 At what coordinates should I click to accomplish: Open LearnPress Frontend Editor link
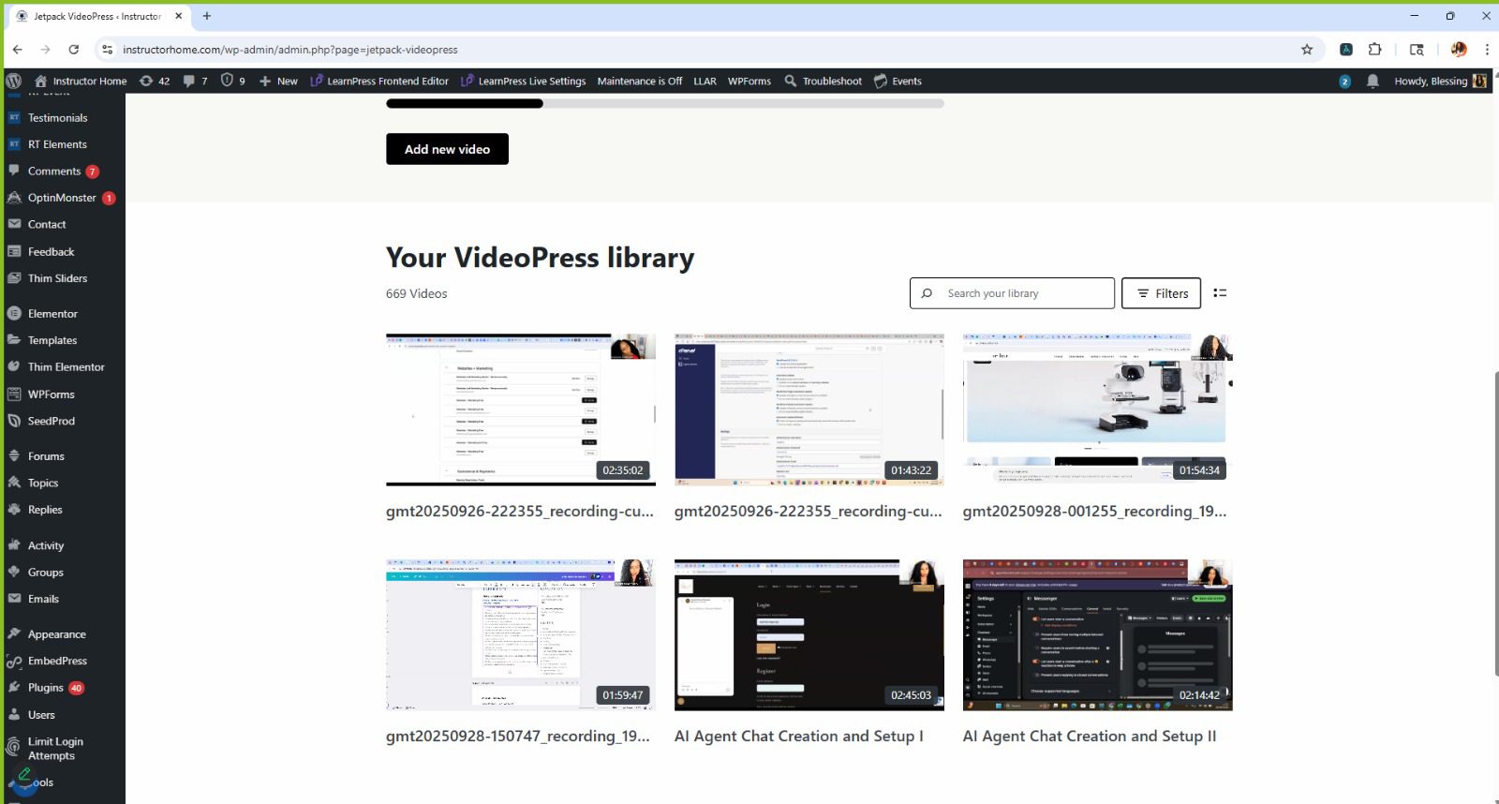[379, 82]
